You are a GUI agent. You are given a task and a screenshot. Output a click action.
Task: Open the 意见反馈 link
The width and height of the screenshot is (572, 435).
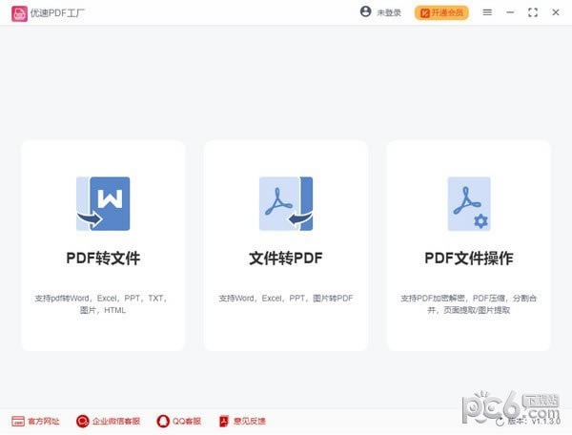pos(249,421)
